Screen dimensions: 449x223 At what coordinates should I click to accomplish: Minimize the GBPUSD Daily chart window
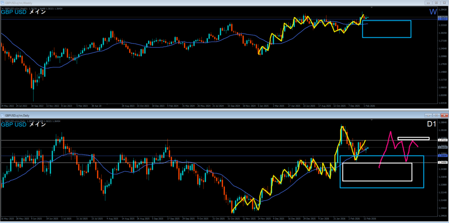(428, 115)
